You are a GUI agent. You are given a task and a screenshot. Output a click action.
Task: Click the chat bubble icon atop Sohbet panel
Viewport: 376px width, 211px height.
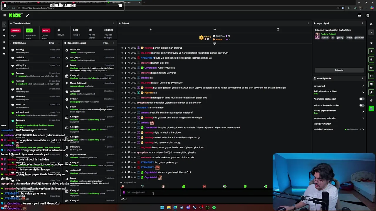point(214,29)
